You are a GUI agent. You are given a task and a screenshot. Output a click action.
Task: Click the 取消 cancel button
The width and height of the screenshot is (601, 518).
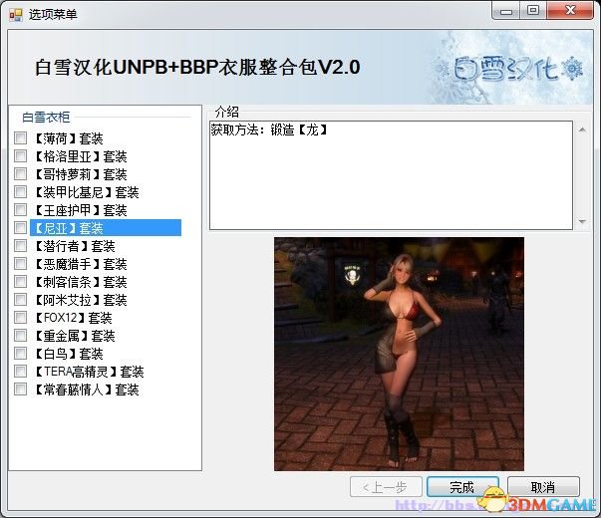pos(543,487)
